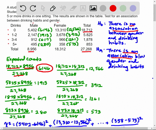This screenshot has width=156, height=130.
Task: Click the male value 495
Action: coord(34,44)
